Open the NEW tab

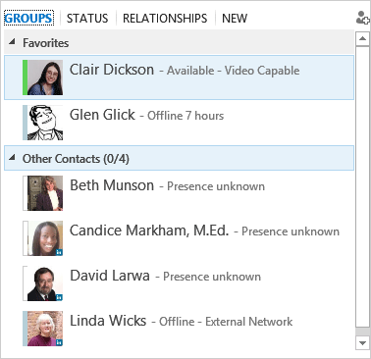[x=235, y=19]
